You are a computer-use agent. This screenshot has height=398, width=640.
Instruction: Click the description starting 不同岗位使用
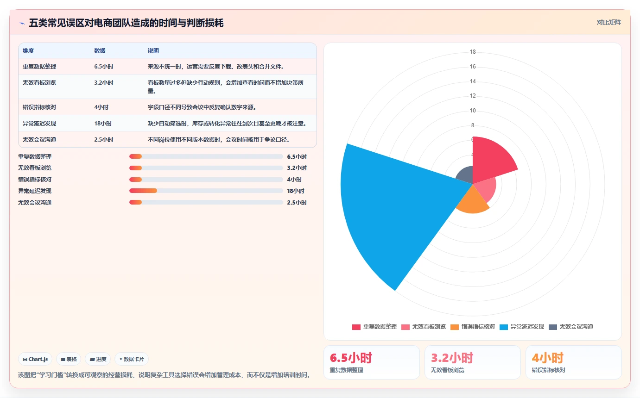(x=219, y=140)
